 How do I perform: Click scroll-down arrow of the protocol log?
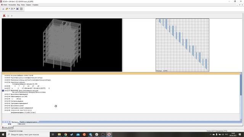(x=241, y=120)
